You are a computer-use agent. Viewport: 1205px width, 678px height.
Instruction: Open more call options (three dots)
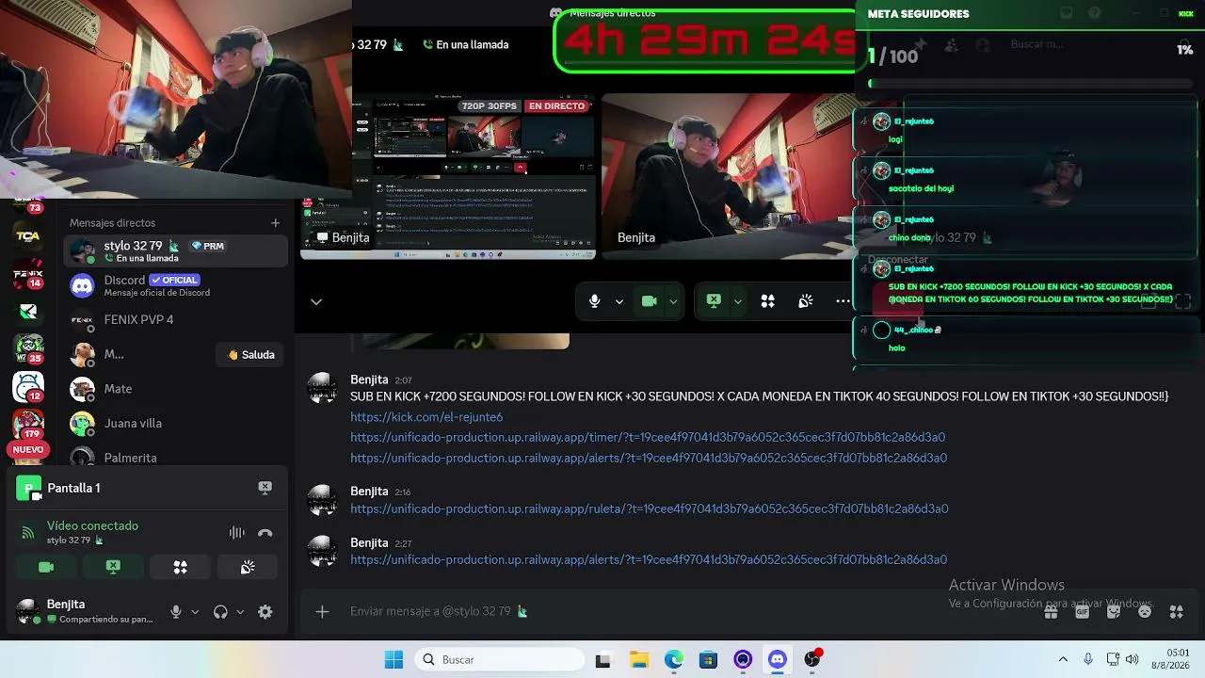click(843, 301)
